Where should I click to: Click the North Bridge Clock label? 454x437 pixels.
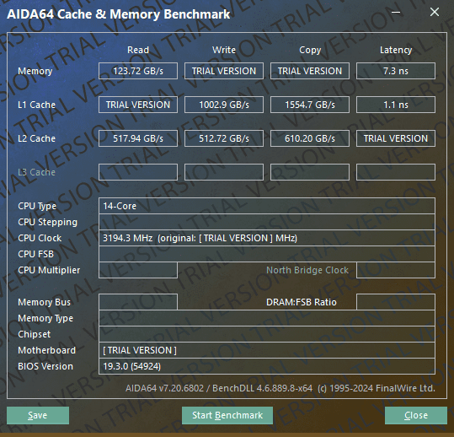point(307,270)
